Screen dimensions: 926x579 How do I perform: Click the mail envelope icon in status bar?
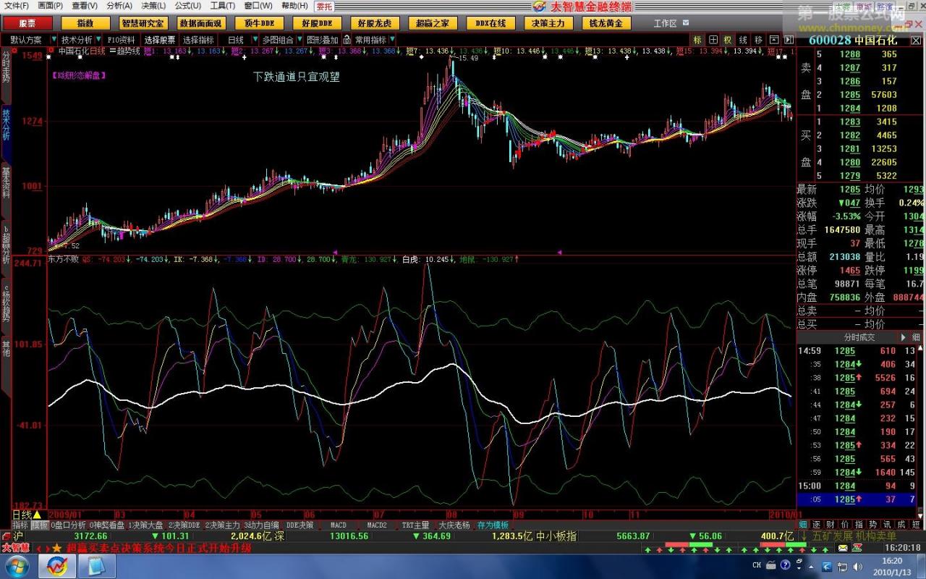842,548
